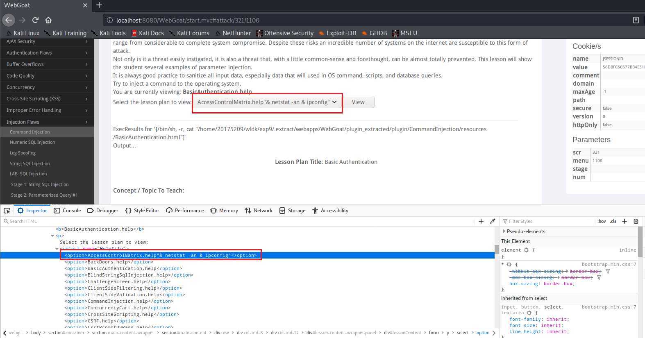Expand the Authentication Flaws category
Screen dimensions: 645x338
[x=47, y=53]
